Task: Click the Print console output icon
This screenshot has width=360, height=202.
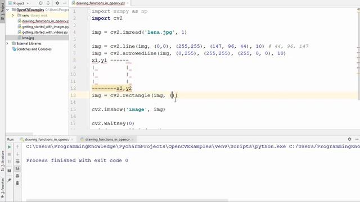Action: [17, 176]
